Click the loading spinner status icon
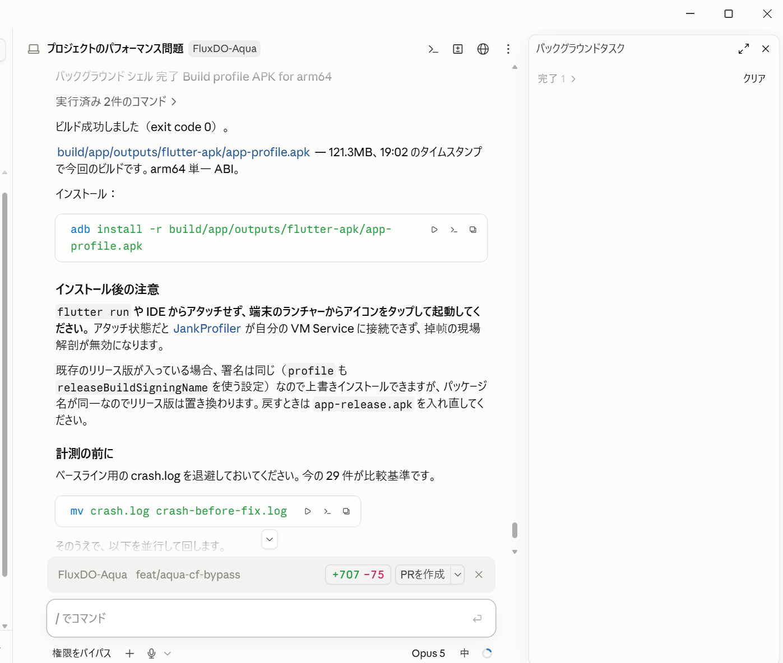 pos(487,653)
